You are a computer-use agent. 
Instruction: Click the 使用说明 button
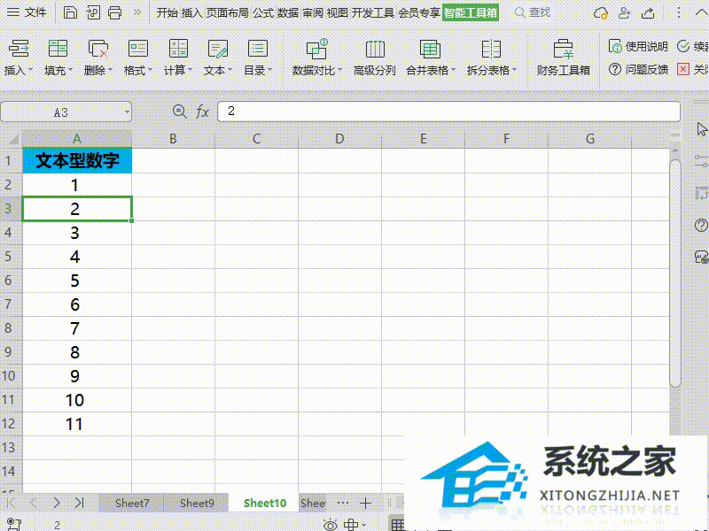coord(638,46)
